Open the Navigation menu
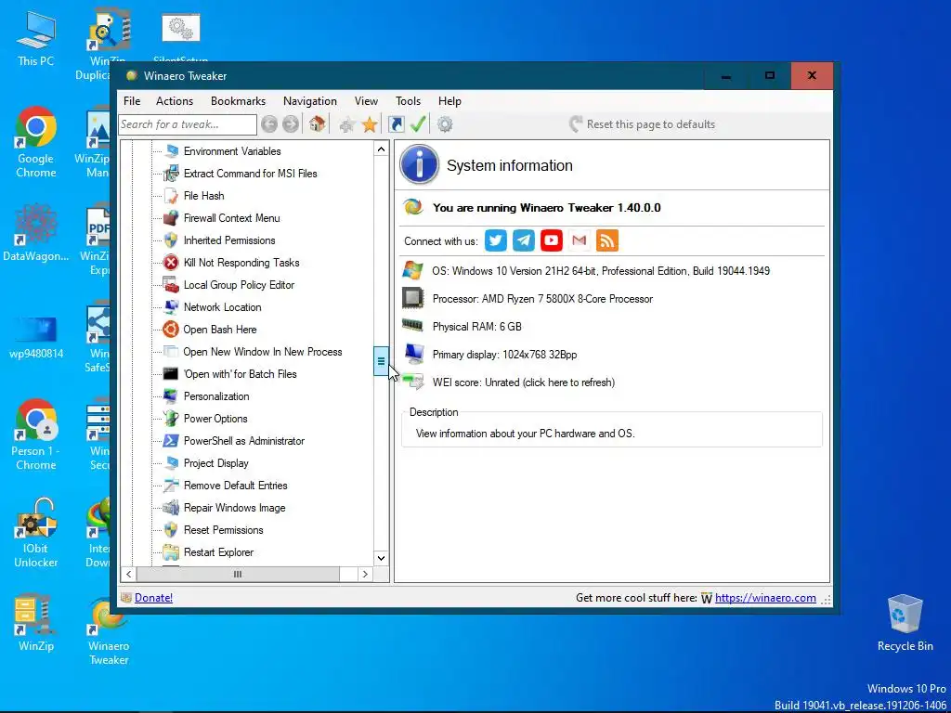 (310, 101)
